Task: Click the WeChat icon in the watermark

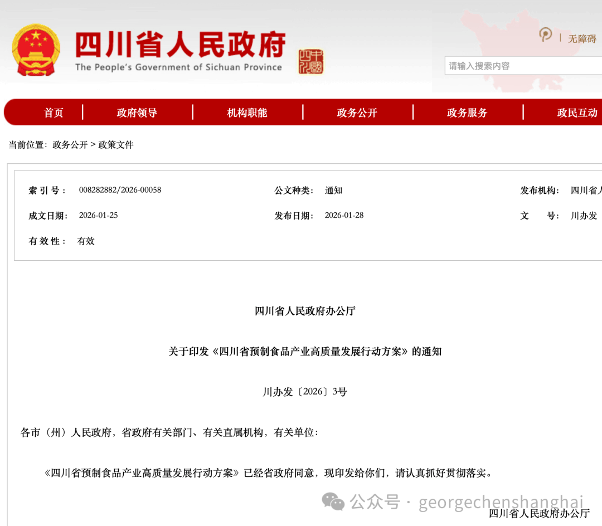Action: pos(334,501)
